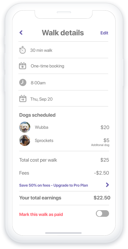Screen dimensions: 128x249
Task: Open Wubba's dog photo
Action: click(25, 127)
